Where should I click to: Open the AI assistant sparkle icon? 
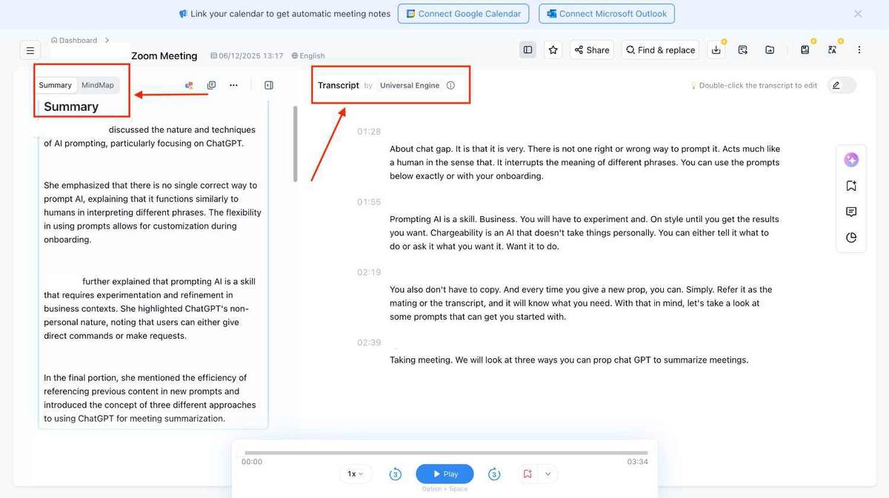(851, 160)
